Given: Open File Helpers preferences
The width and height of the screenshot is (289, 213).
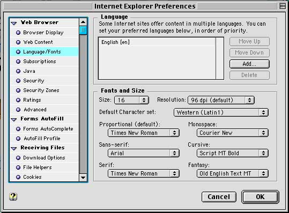Looking at the screenshot, I should pos(45,168).
